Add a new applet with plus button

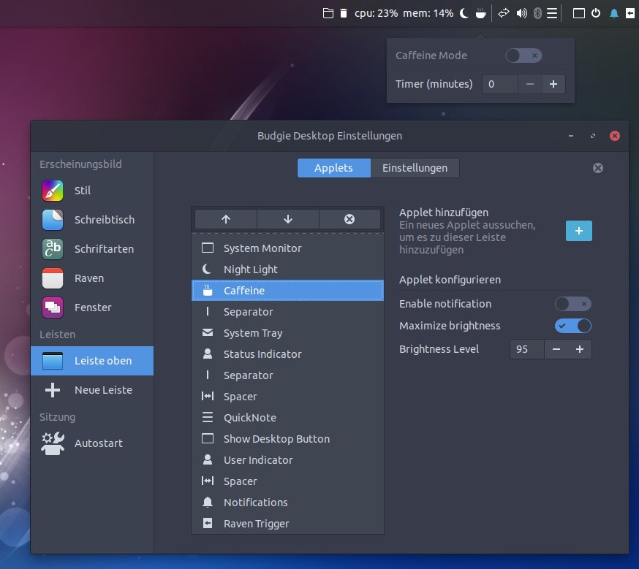pos(578,231)
